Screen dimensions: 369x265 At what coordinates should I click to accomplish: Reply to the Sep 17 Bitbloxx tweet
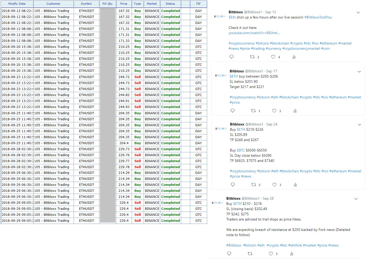click(x=232, y=111)
